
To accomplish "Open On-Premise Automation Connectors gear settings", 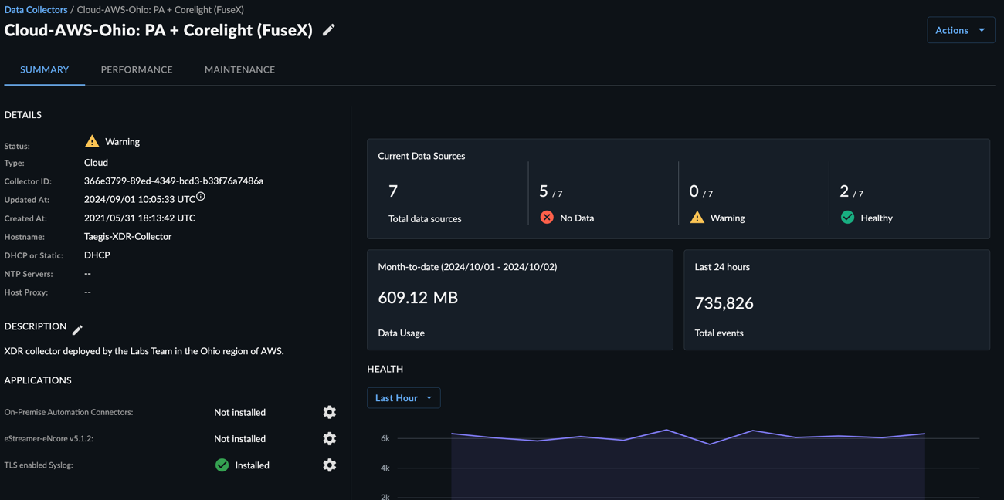I will pos(330,412).
